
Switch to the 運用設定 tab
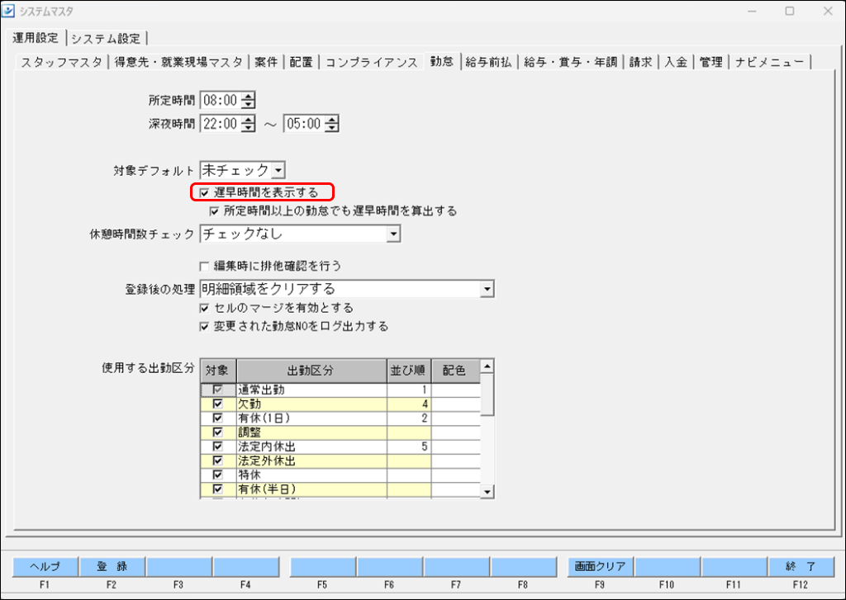[36, 38]
